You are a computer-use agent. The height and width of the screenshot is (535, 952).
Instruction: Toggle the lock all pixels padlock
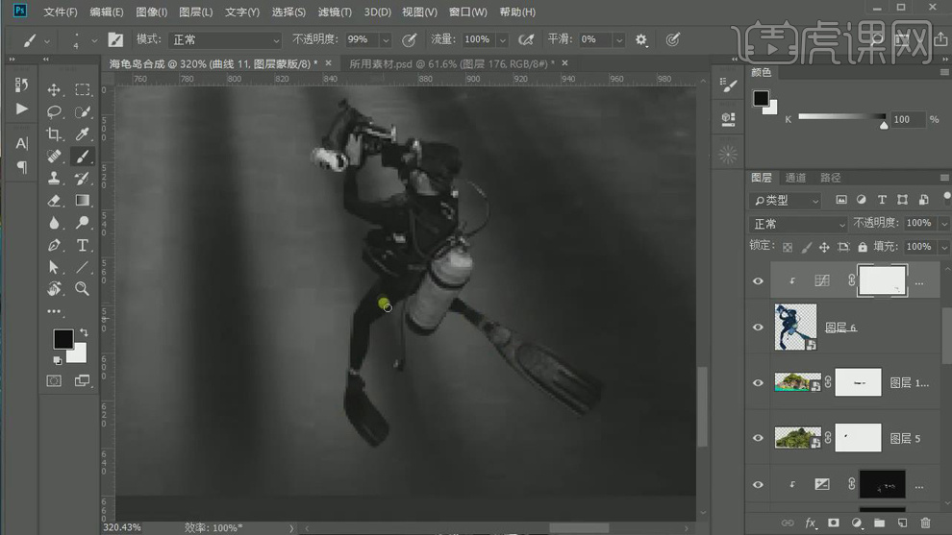coord(863,247)
